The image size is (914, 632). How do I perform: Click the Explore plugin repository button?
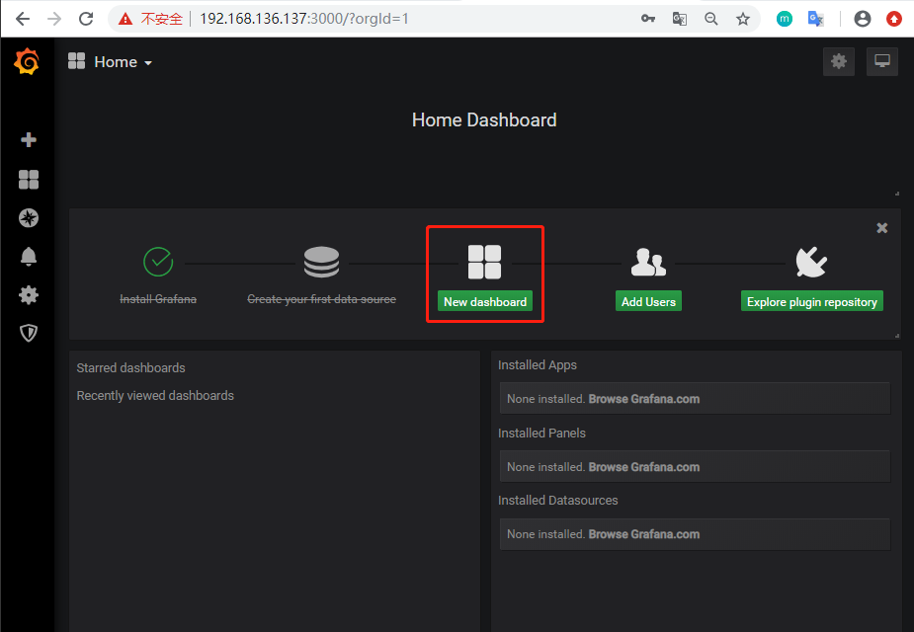812,301
